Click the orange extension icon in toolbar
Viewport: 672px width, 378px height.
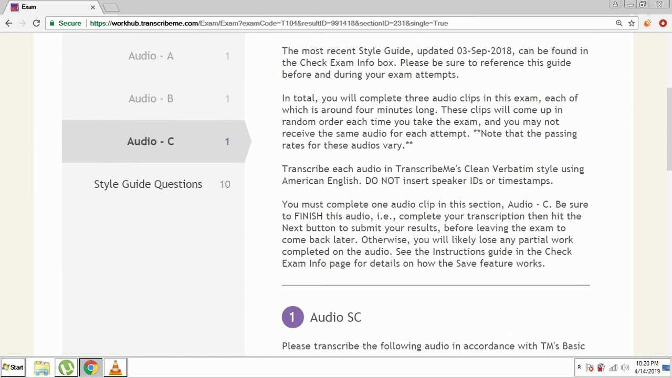click(647, 23)
